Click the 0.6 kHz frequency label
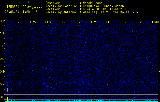Viewport: 160px width, 102px height. 2,97
